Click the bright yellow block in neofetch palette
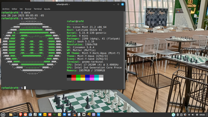208x117 pixels. (83, 79)
